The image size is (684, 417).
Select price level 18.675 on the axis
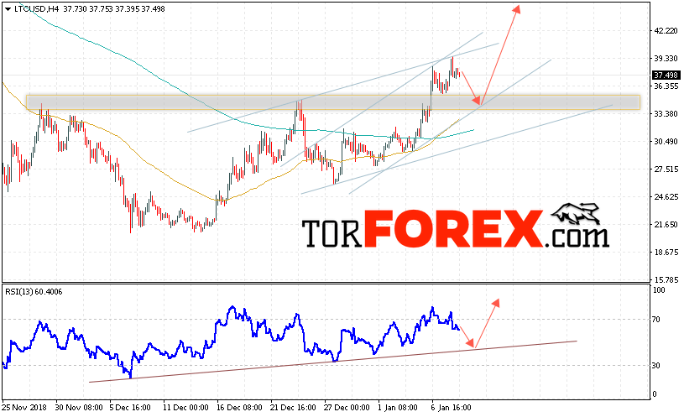click(x=666, y=252)
